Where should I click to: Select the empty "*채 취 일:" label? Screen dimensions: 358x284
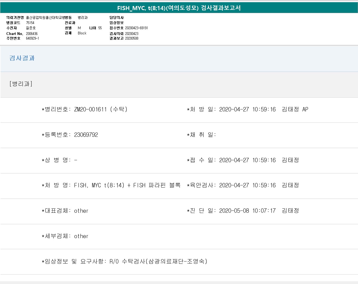(202, 135)
